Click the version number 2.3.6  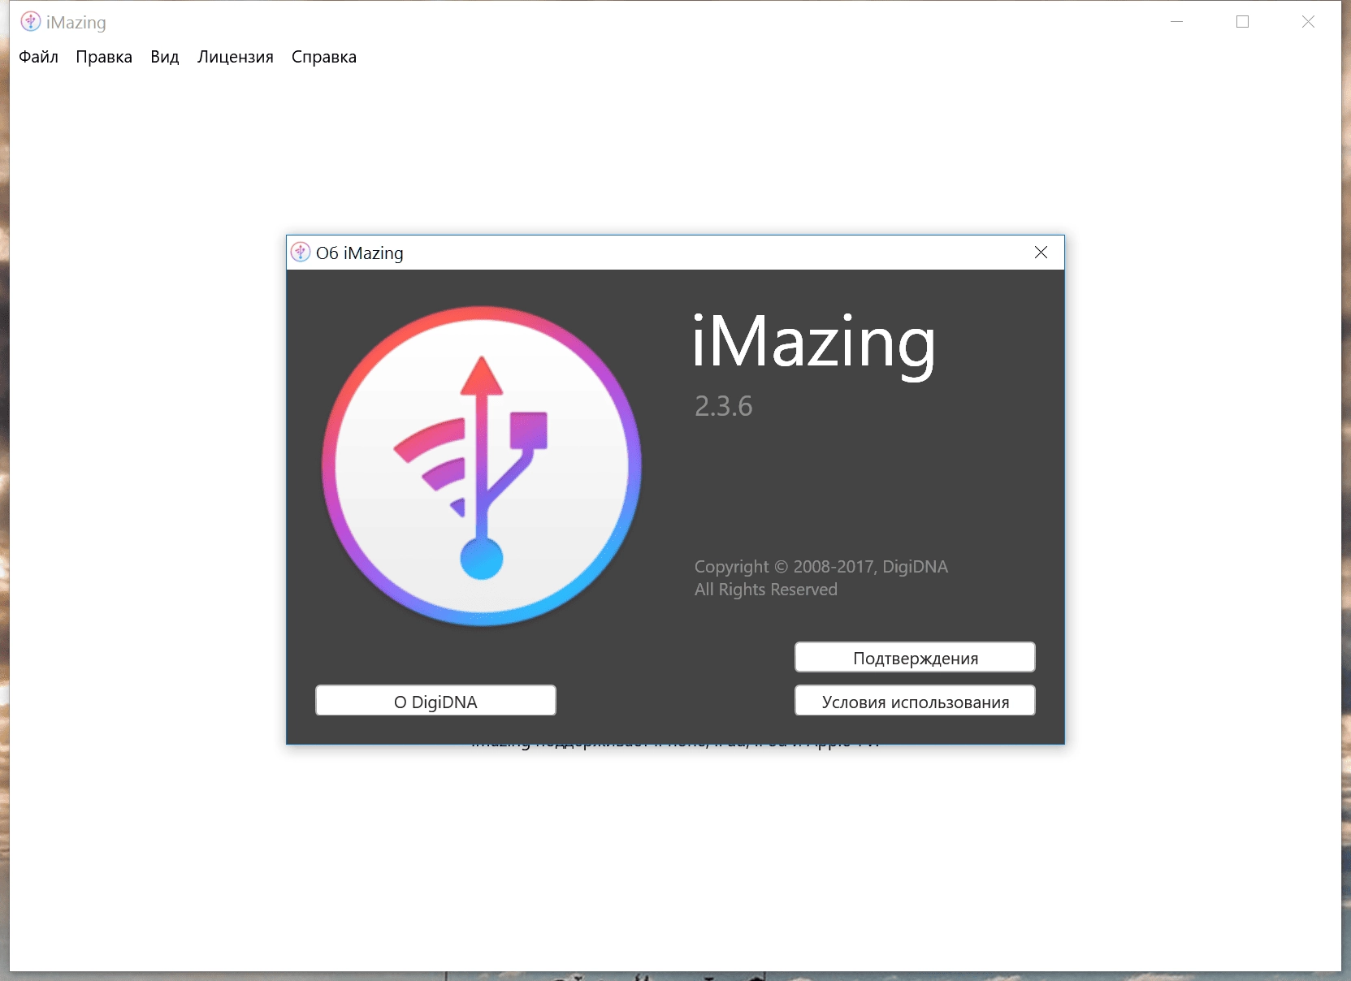coord(723,406)
